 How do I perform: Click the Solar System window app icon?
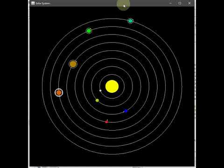(x=33, y=3)
